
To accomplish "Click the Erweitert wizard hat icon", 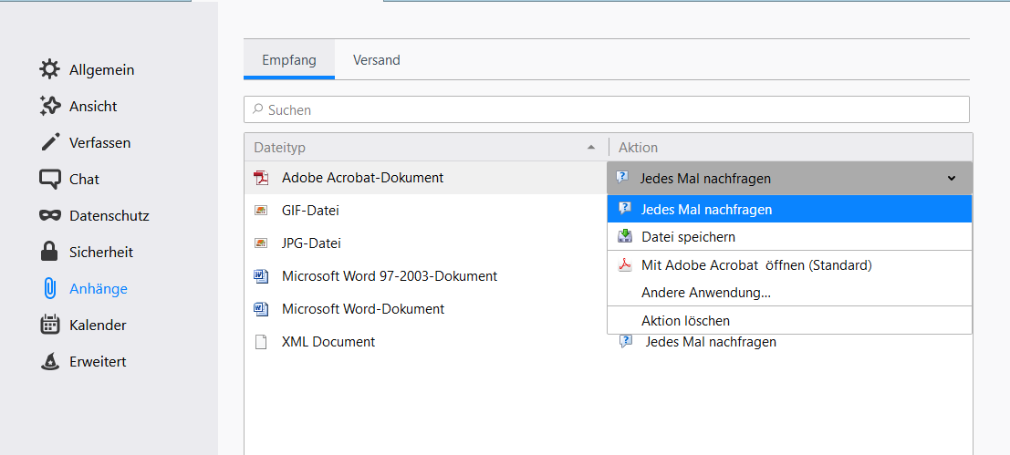I will click(49, 362).
